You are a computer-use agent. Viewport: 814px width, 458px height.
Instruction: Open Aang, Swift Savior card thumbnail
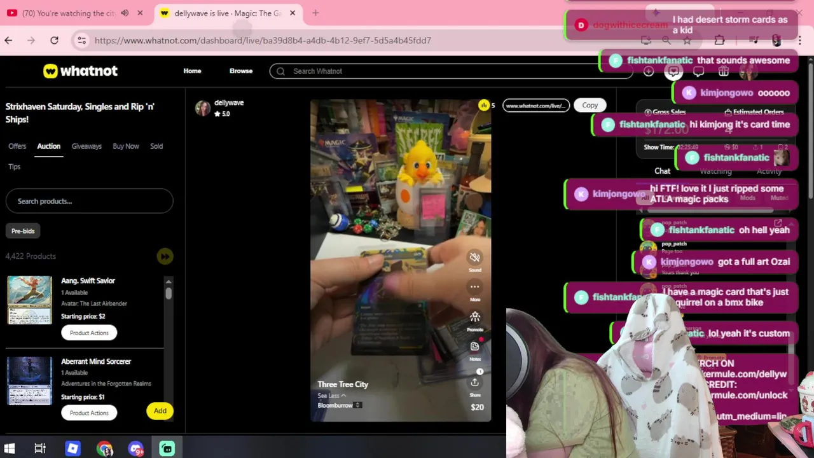point(29,300)
